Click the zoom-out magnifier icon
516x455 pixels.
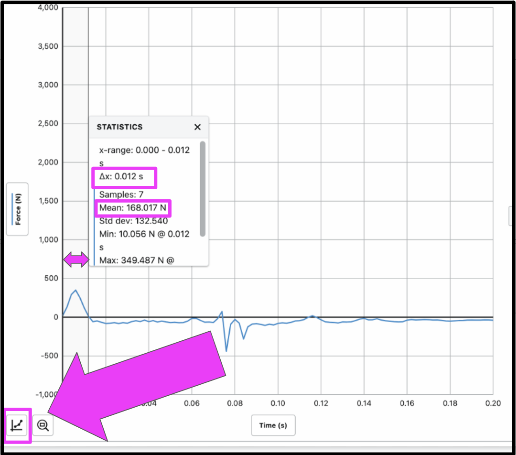pos(43,425)
